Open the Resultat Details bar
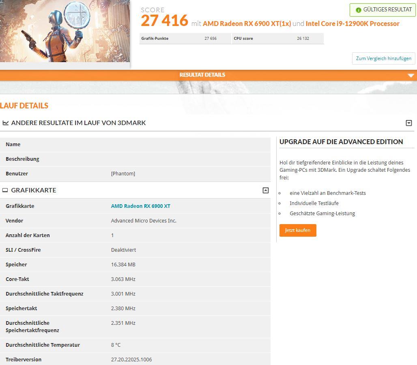Screen dimensions: 417x365 pyautogui.click(x=208, y=75)
